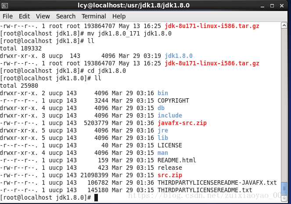
Task: Click the 'man' directory name
Action: pos(163,153)
